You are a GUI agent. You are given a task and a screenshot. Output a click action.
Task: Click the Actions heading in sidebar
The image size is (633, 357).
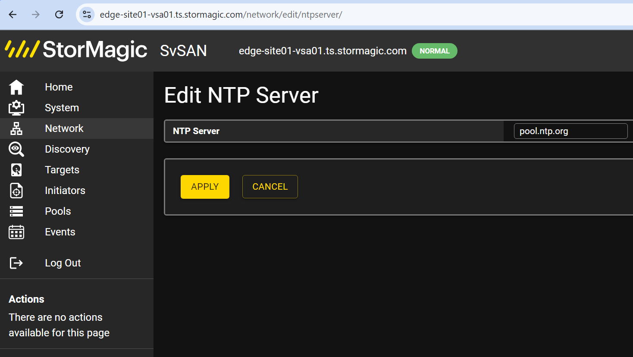click(26, 299)
